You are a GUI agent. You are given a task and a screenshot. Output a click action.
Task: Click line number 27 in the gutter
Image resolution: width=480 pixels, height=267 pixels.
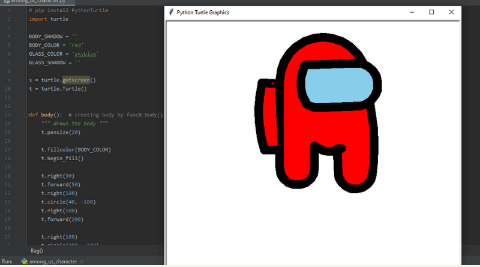point(8,237)
